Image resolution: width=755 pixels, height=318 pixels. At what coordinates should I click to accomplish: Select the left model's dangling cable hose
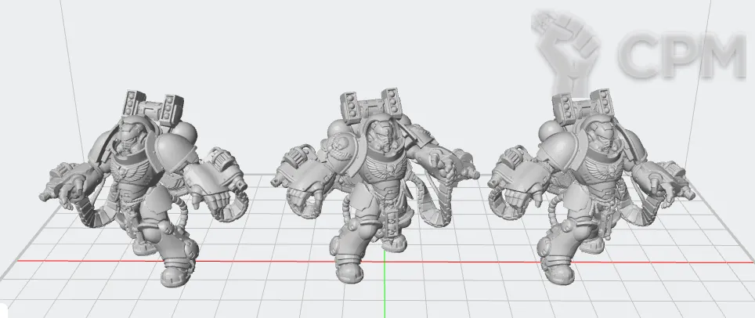point(102,211)
